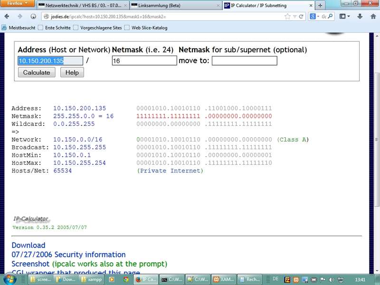Open the Google search engine selector

[314, 17]
